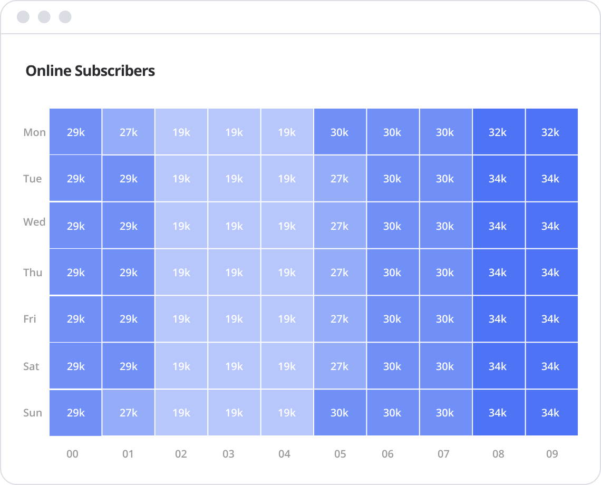Click the Sunday 09 cell showing 34k

tap(551, 413)
